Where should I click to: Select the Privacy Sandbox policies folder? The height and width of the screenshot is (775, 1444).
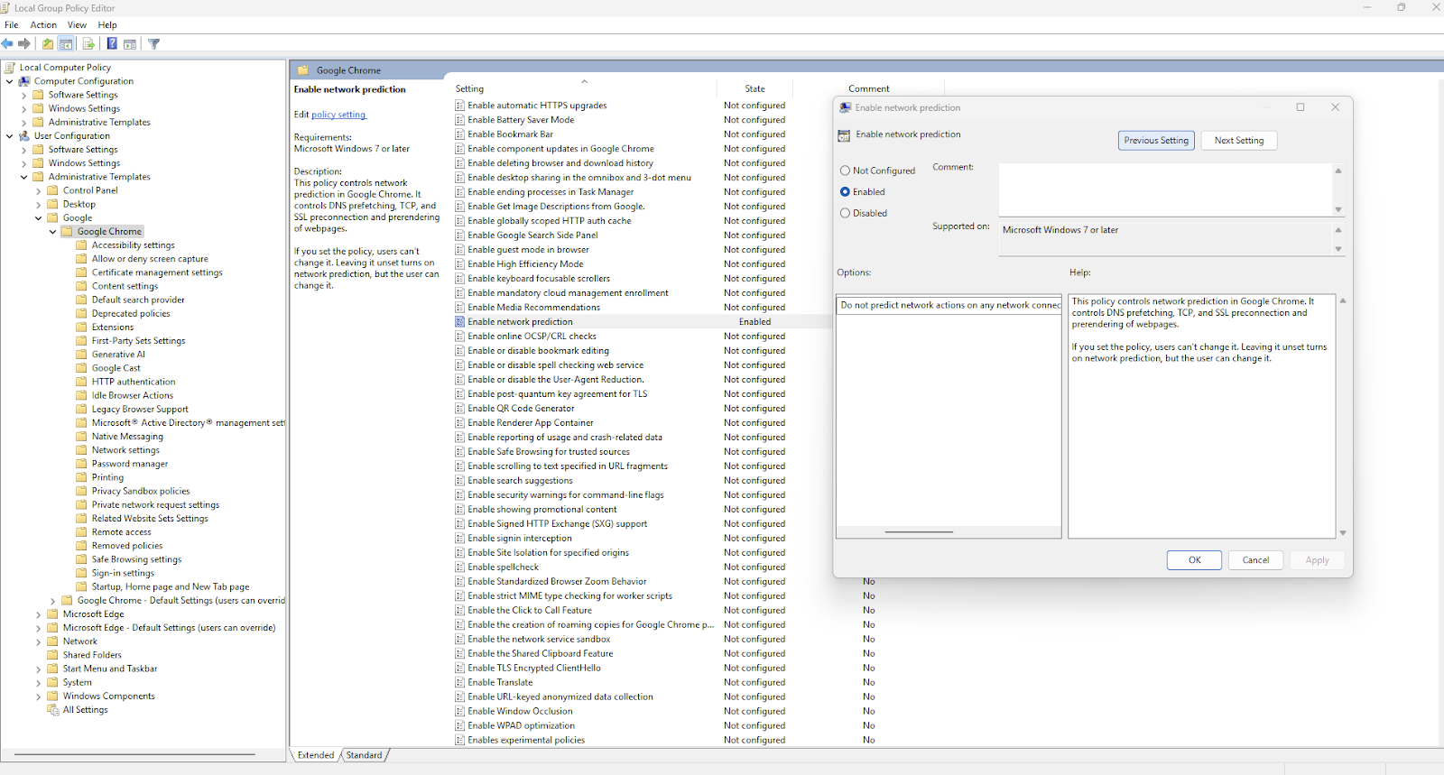tap(141, 492)
